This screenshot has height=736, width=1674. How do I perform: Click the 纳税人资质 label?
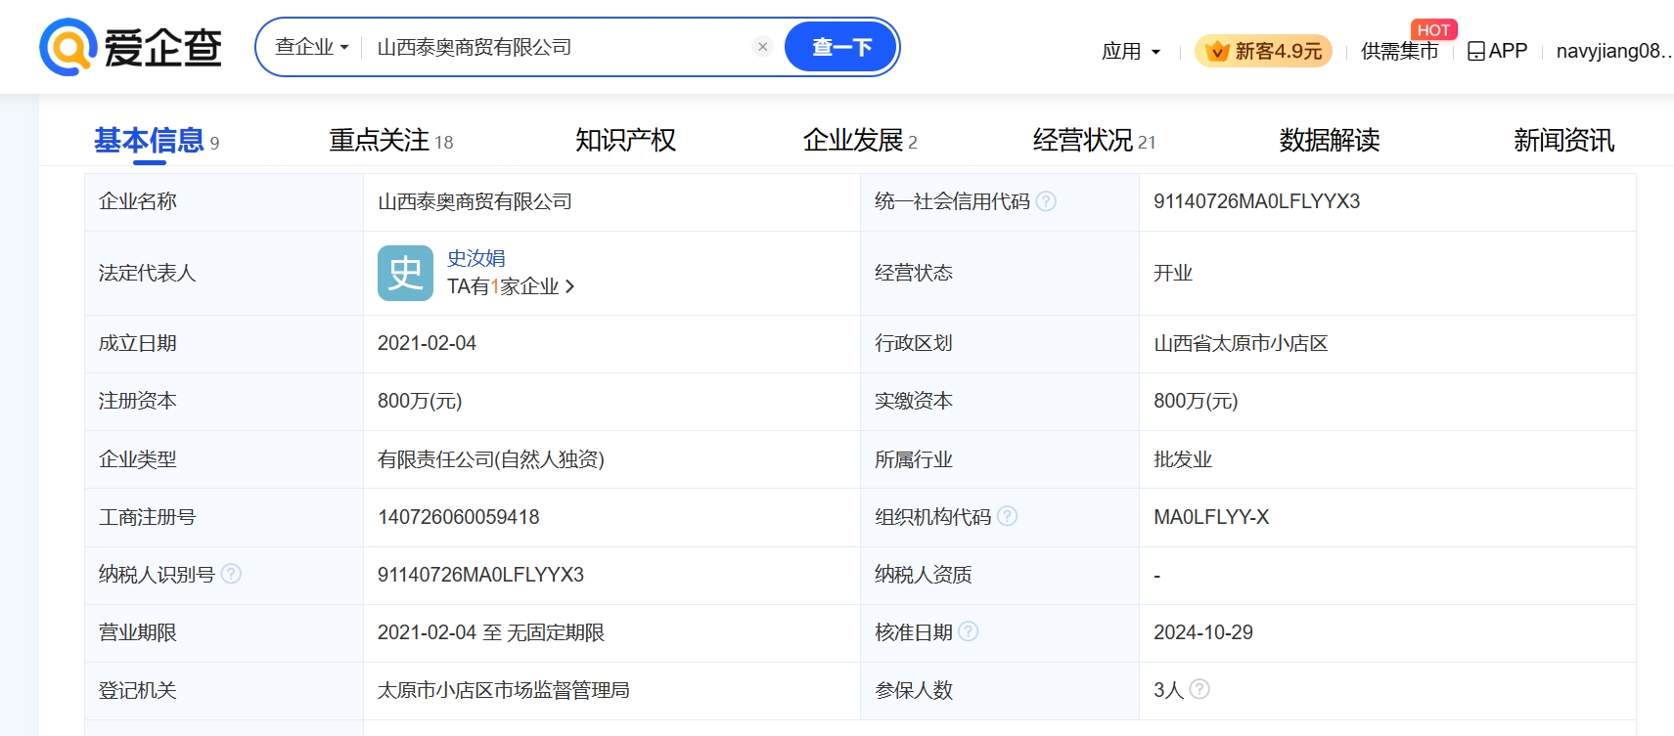[x=924, y=575]
